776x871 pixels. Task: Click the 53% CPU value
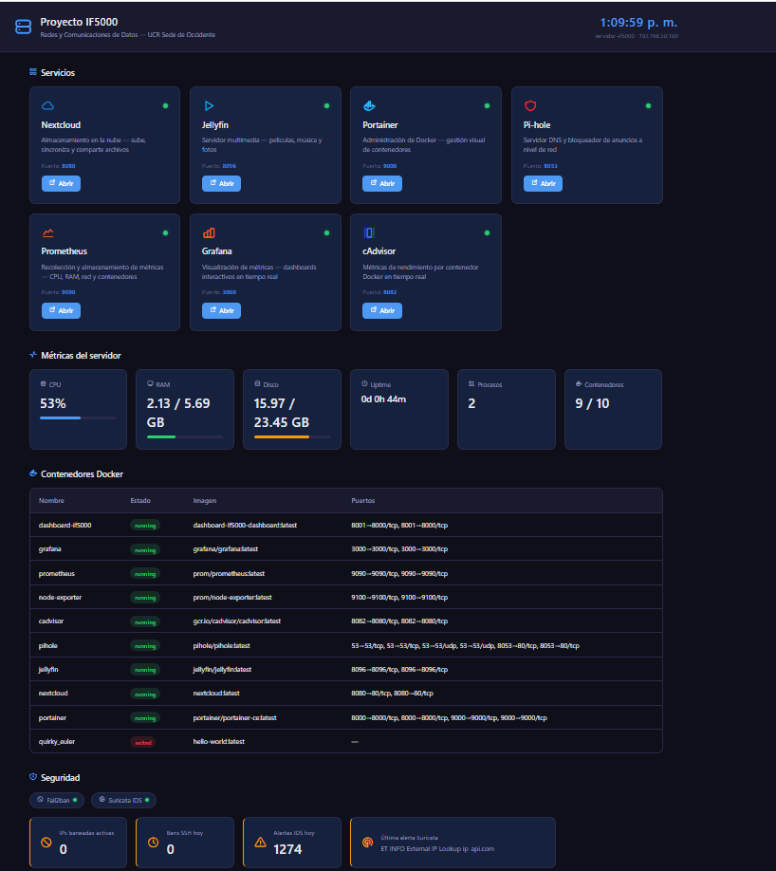[x=53, y=403]
